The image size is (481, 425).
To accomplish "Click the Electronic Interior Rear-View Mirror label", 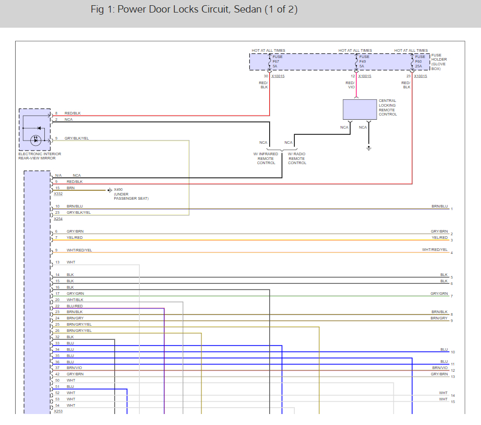I will 40,156.
